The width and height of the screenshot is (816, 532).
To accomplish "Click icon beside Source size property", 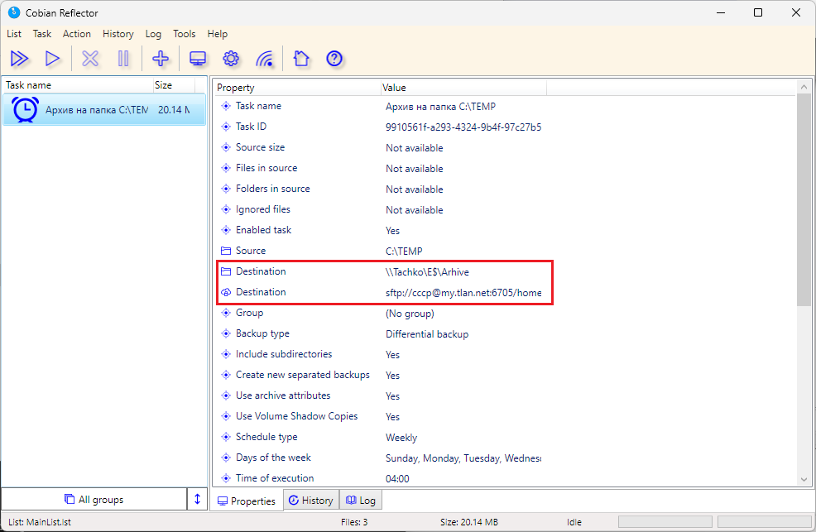I will coord(226,147).
